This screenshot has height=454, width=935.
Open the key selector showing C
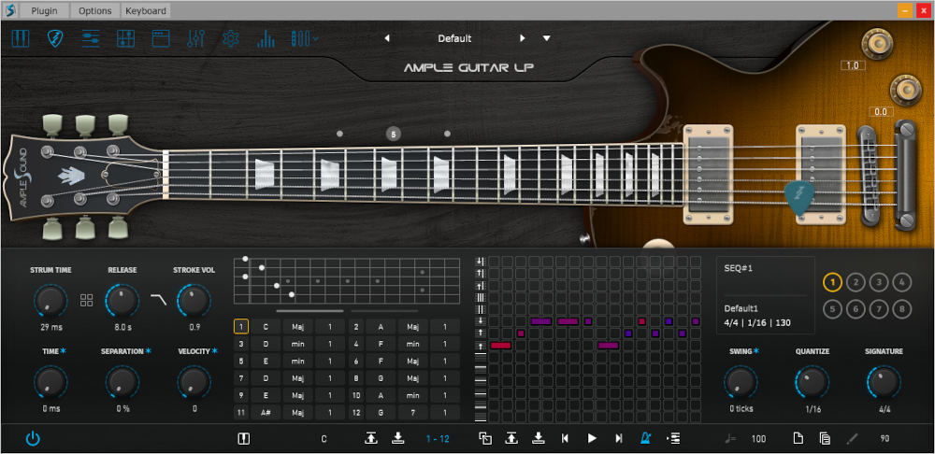tap(324, 439)
